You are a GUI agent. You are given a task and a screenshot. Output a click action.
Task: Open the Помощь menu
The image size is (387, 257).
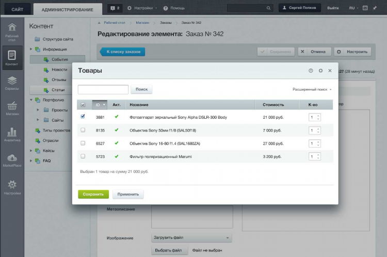point(174,8)
